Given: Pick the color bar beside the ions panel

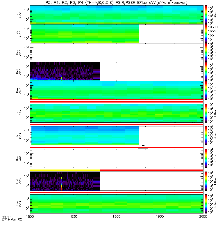Looking at the screenshot, I should click(206, 204).
